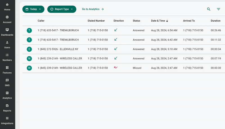Click the T avatar for the 6:54 AM call
This screenshot has width=225, height=129.
[x=29, y=30]
